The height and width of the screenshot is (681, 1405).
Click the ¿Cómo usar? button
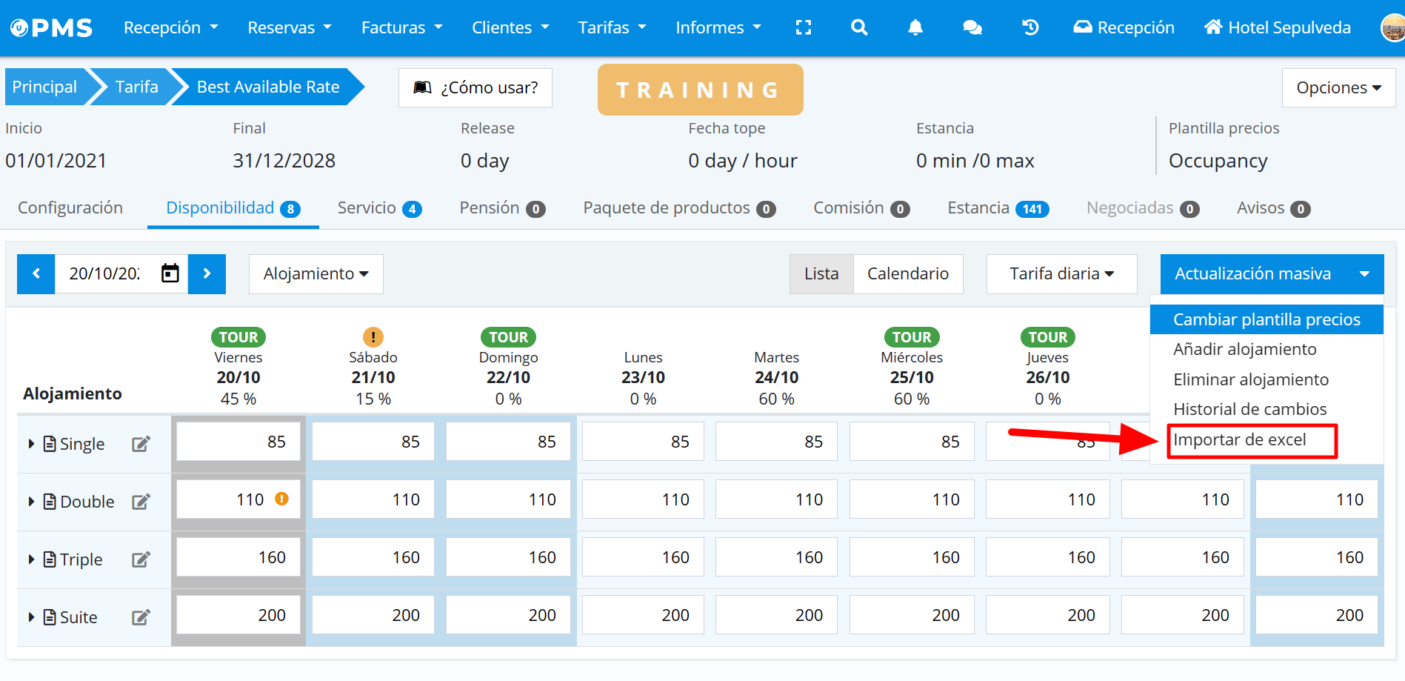click(x=475, y=87)
